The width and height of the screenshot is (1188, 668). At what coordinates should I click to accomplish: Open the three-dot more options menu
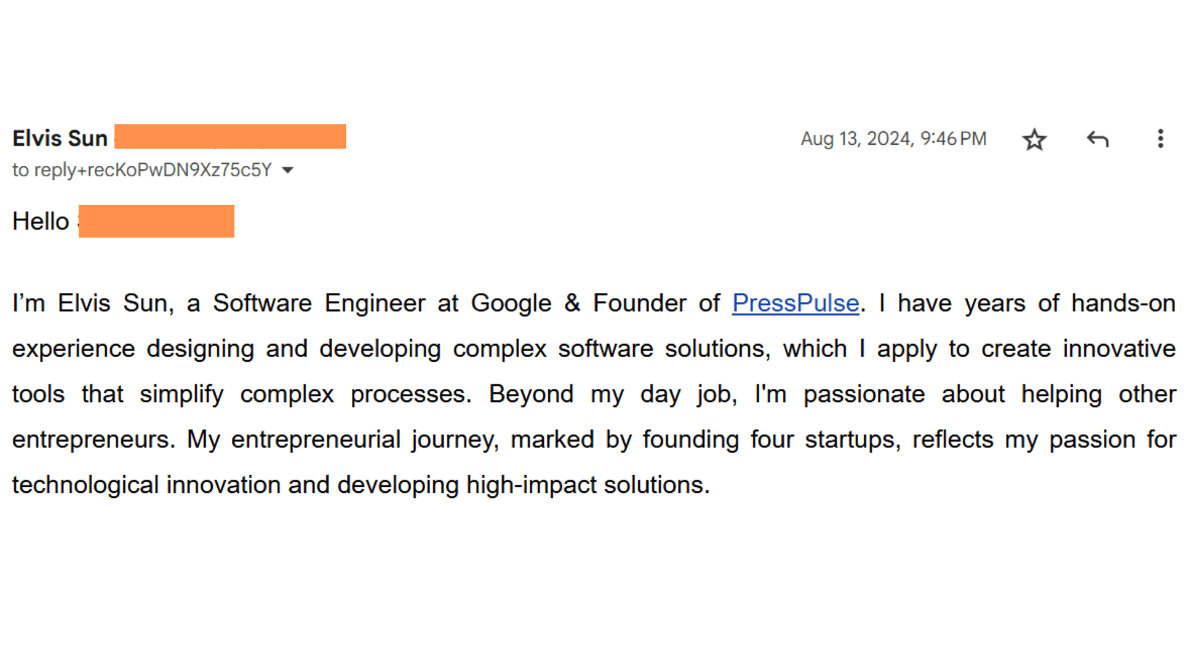1160,139
